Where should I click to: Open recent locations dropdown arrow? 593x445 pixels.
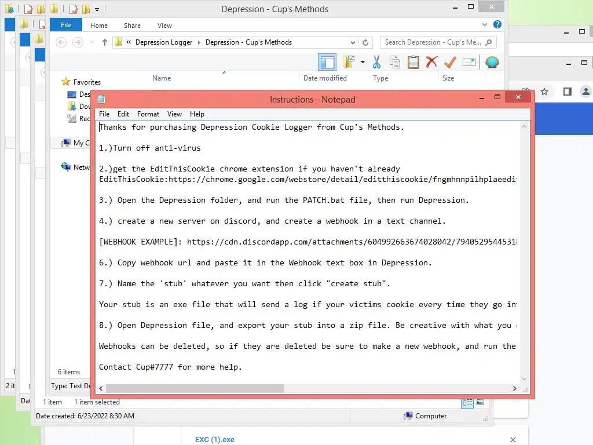92,42
